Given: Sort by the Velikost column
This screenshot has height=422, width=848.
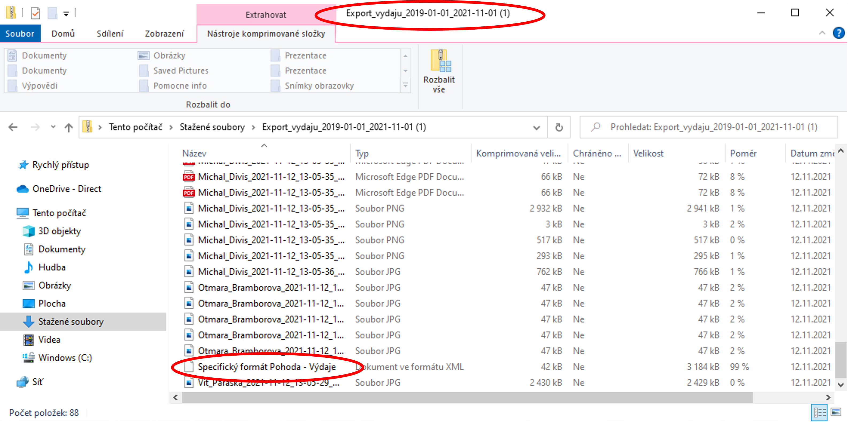Looking at the screenshot, I should pyautogui.click(x=648, y=153).
